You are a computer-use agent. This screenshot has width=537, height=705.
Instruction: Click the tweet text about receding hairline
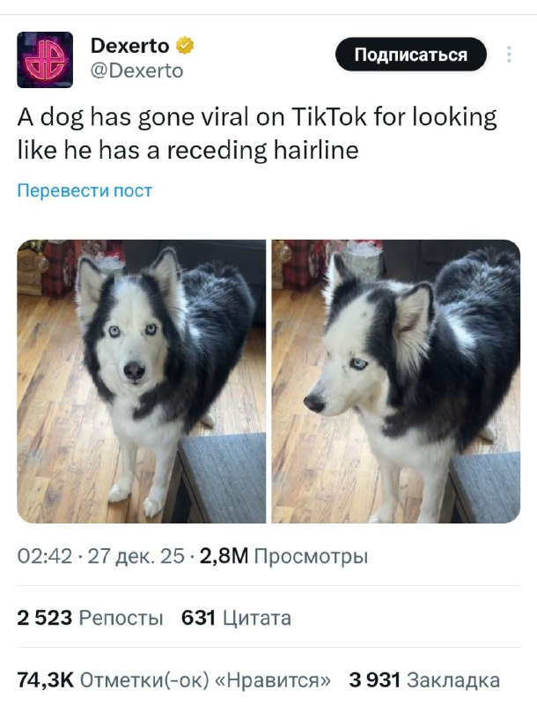point(257,133)
